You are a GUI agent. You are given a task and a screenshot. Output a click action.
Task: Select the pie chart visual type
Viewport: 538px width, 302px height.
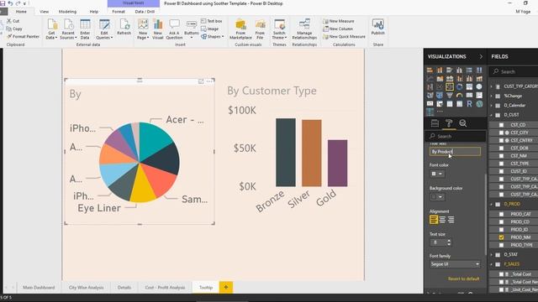pos(450,87)
